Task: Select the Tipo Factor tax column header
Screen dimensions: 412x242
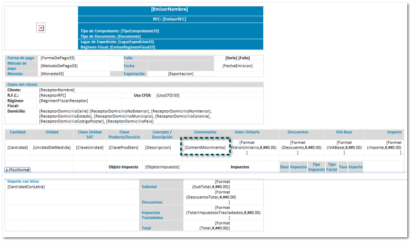Action: [332, 166]
